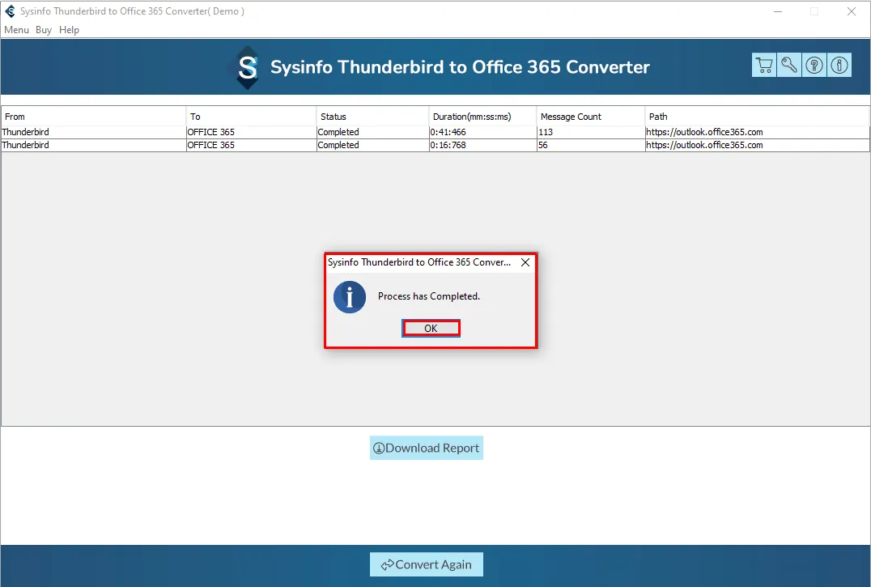Screen dimensions: 871x587
Task: Open the Menu menu
Action: [x=16, y=30]
